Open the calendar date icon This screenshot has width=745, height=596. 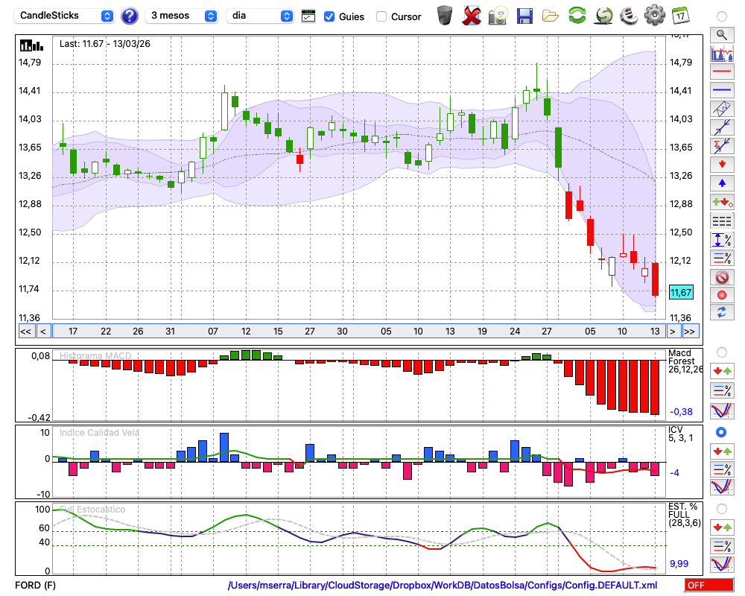680,16
